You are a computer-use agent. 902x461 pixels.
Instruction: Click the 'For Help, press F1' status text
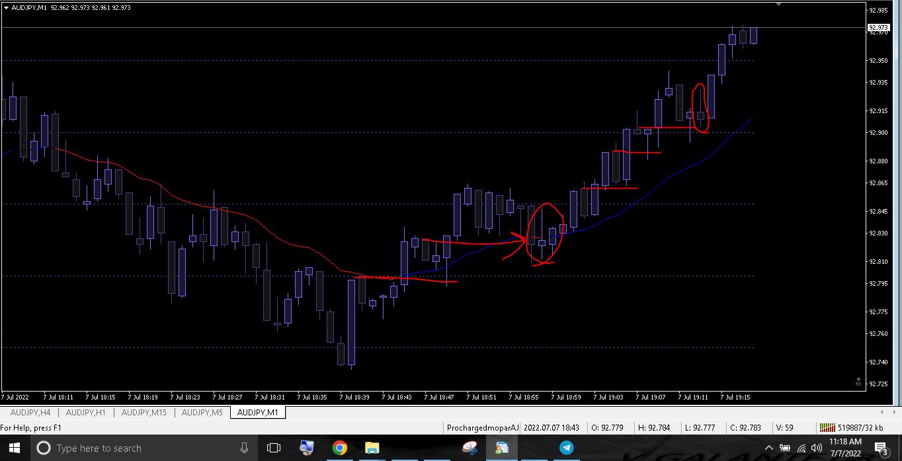coord(30,428)
